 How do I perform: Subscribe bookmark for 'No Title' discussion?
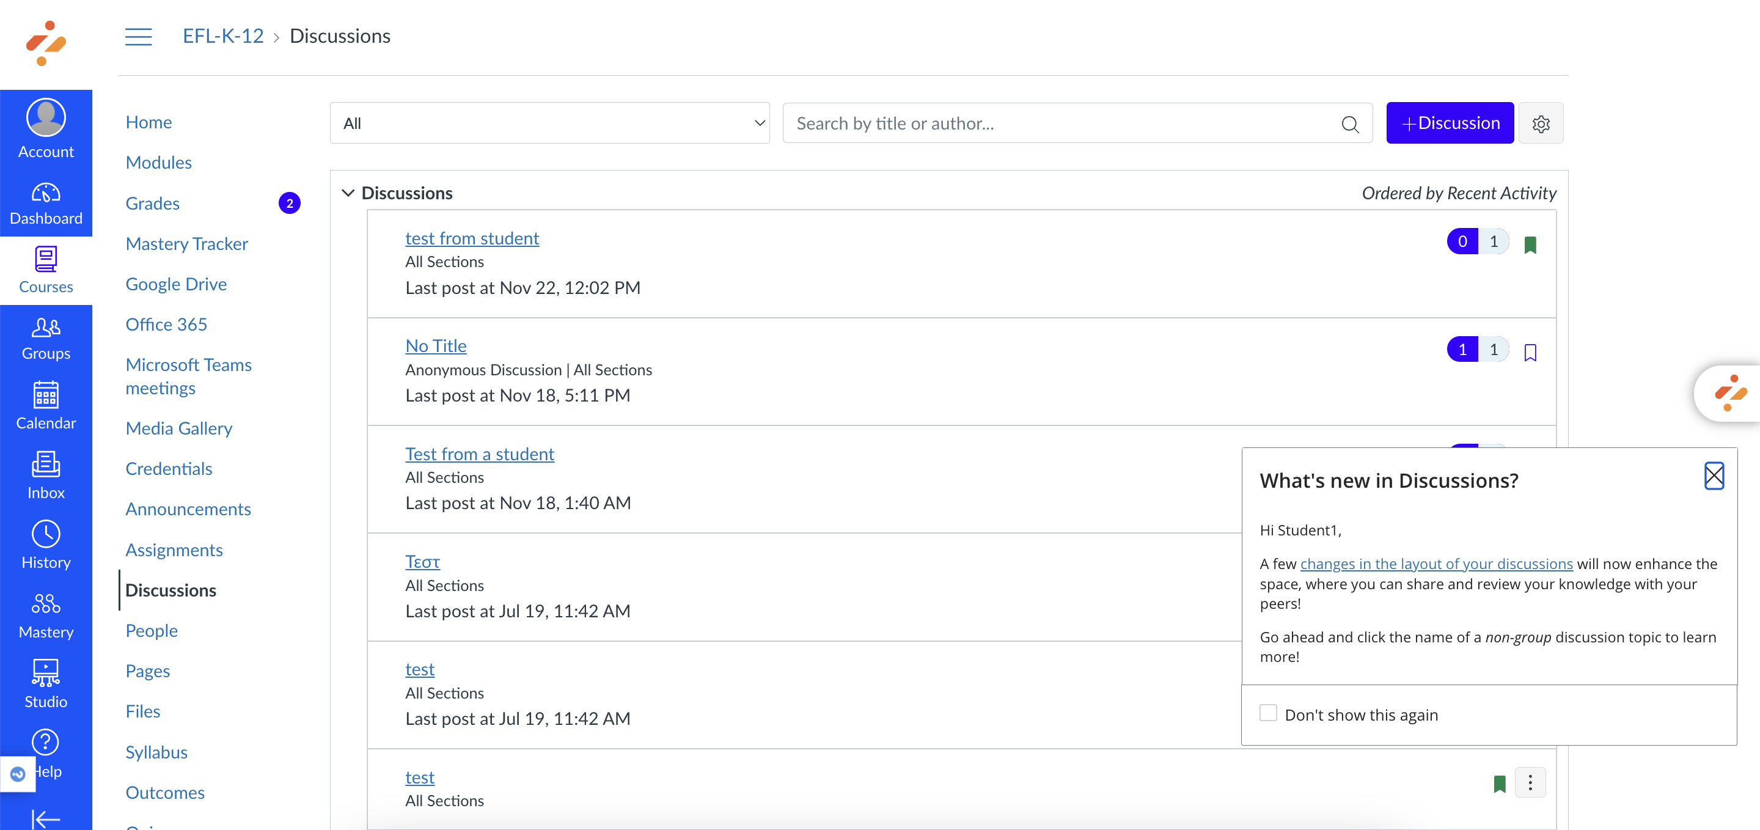[x=1530, y=353]
